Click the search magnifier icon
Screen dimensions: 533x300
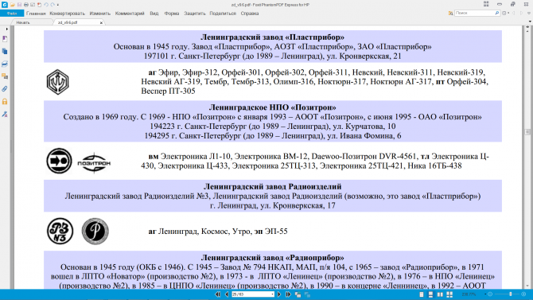coord(497,13)
